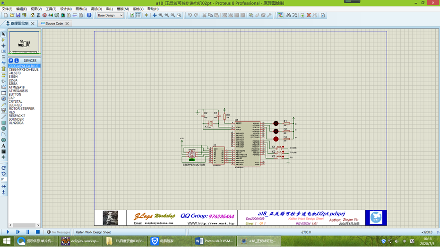The height and width of the screenshot is (247, 440).
Task: Select the 2D text 'A' tool
Action: point(3,146)
